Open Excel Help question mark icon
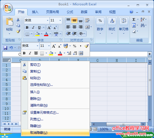This screenshot has height=138, width=154. coord(131,12)
